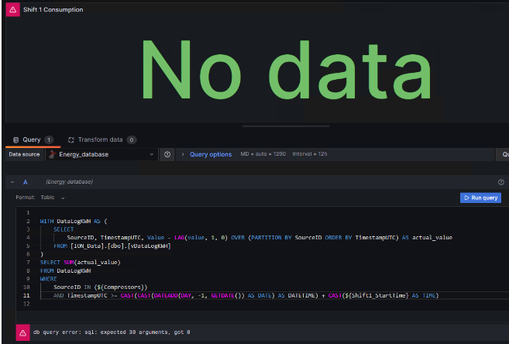Click the Run query button
509x344 pixels.
point(480,198)
